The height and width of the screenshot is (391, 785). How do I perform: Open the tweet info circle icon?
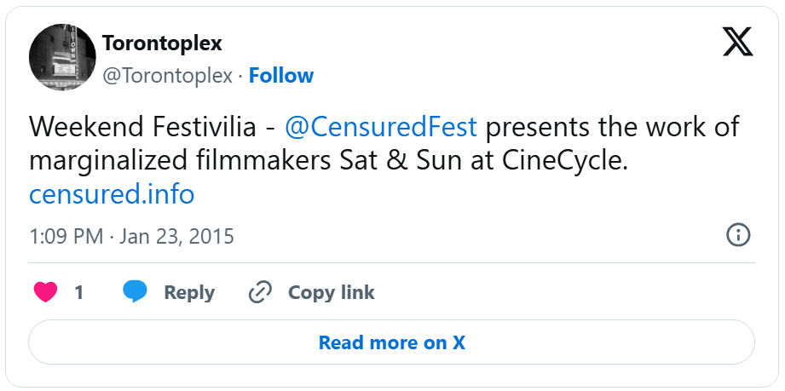737,235
